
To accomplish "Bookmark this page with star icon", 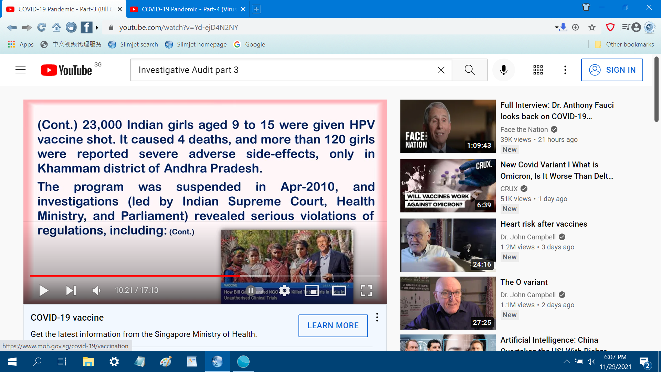I will [592, 27].
